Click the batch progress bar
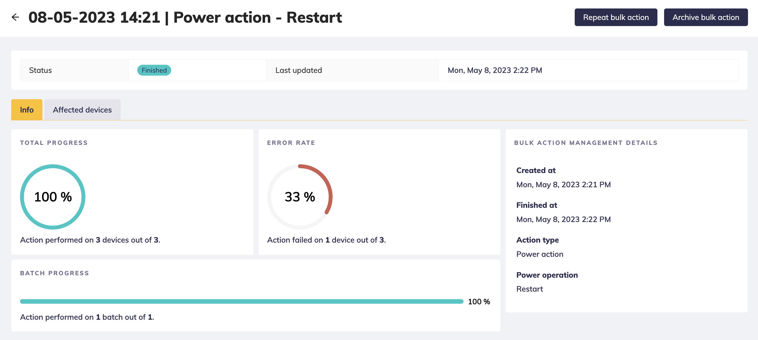The image size is (758, 340). pyautogui.click(x=241, y=301)
